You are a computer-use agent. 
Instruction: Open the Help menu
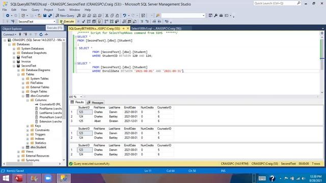click(x=88, y=10)
